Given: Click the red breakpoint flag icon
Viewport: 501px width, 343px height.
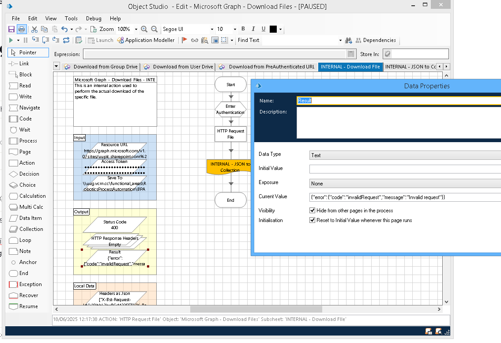Looking at the screenshot, I should 185,40.
